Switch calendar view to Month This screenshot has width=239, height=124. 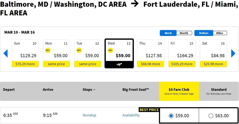pos(184,33)
